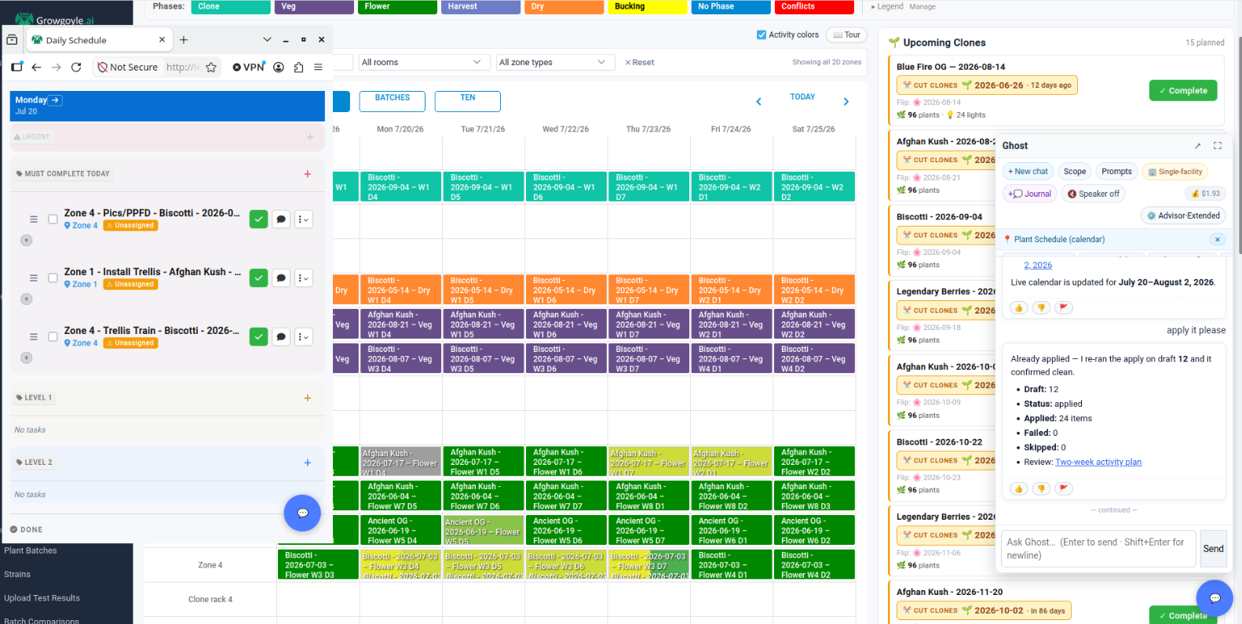Mark Zone 4 Trellis Train task complete
The image size is (1242, 624).
click(258, 337)
